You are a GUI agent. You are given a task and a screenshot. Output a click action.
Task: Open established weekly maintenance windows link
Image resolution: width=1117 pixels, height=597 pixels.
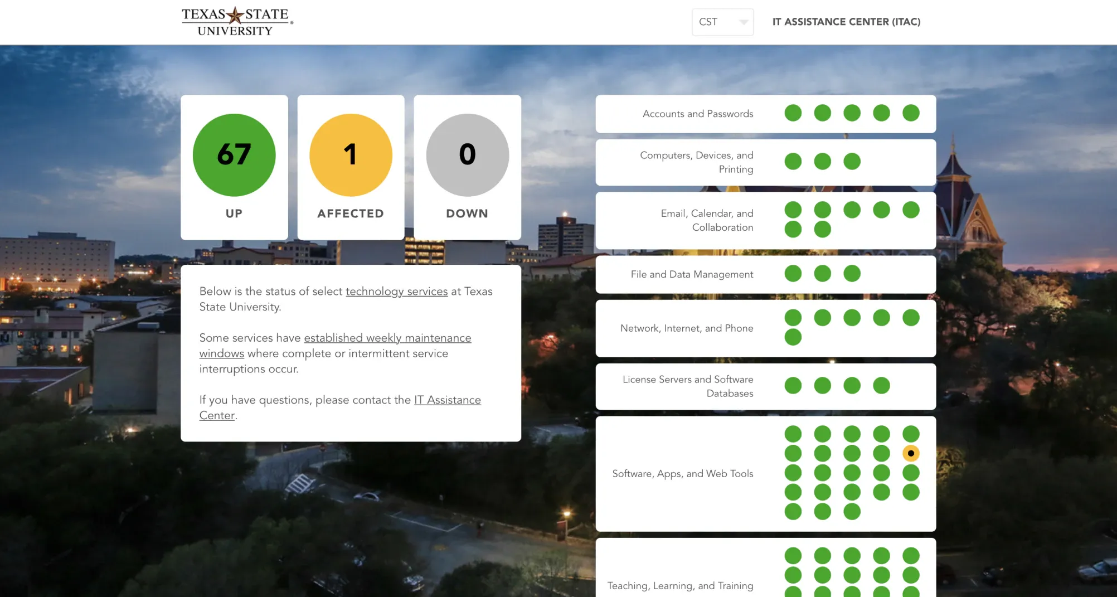(387, 338)
